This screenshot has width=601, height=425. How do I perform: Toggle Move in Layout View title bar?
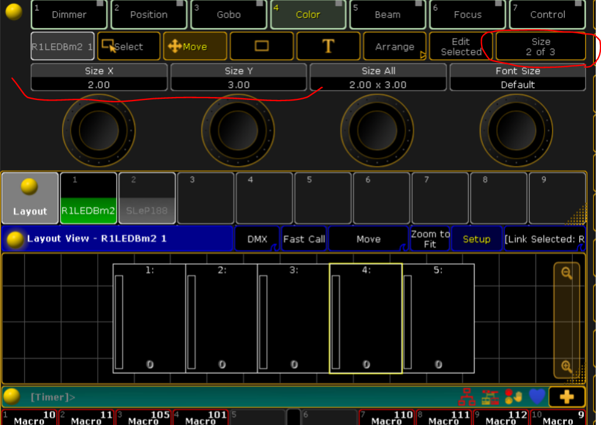[x=368, y=239]
